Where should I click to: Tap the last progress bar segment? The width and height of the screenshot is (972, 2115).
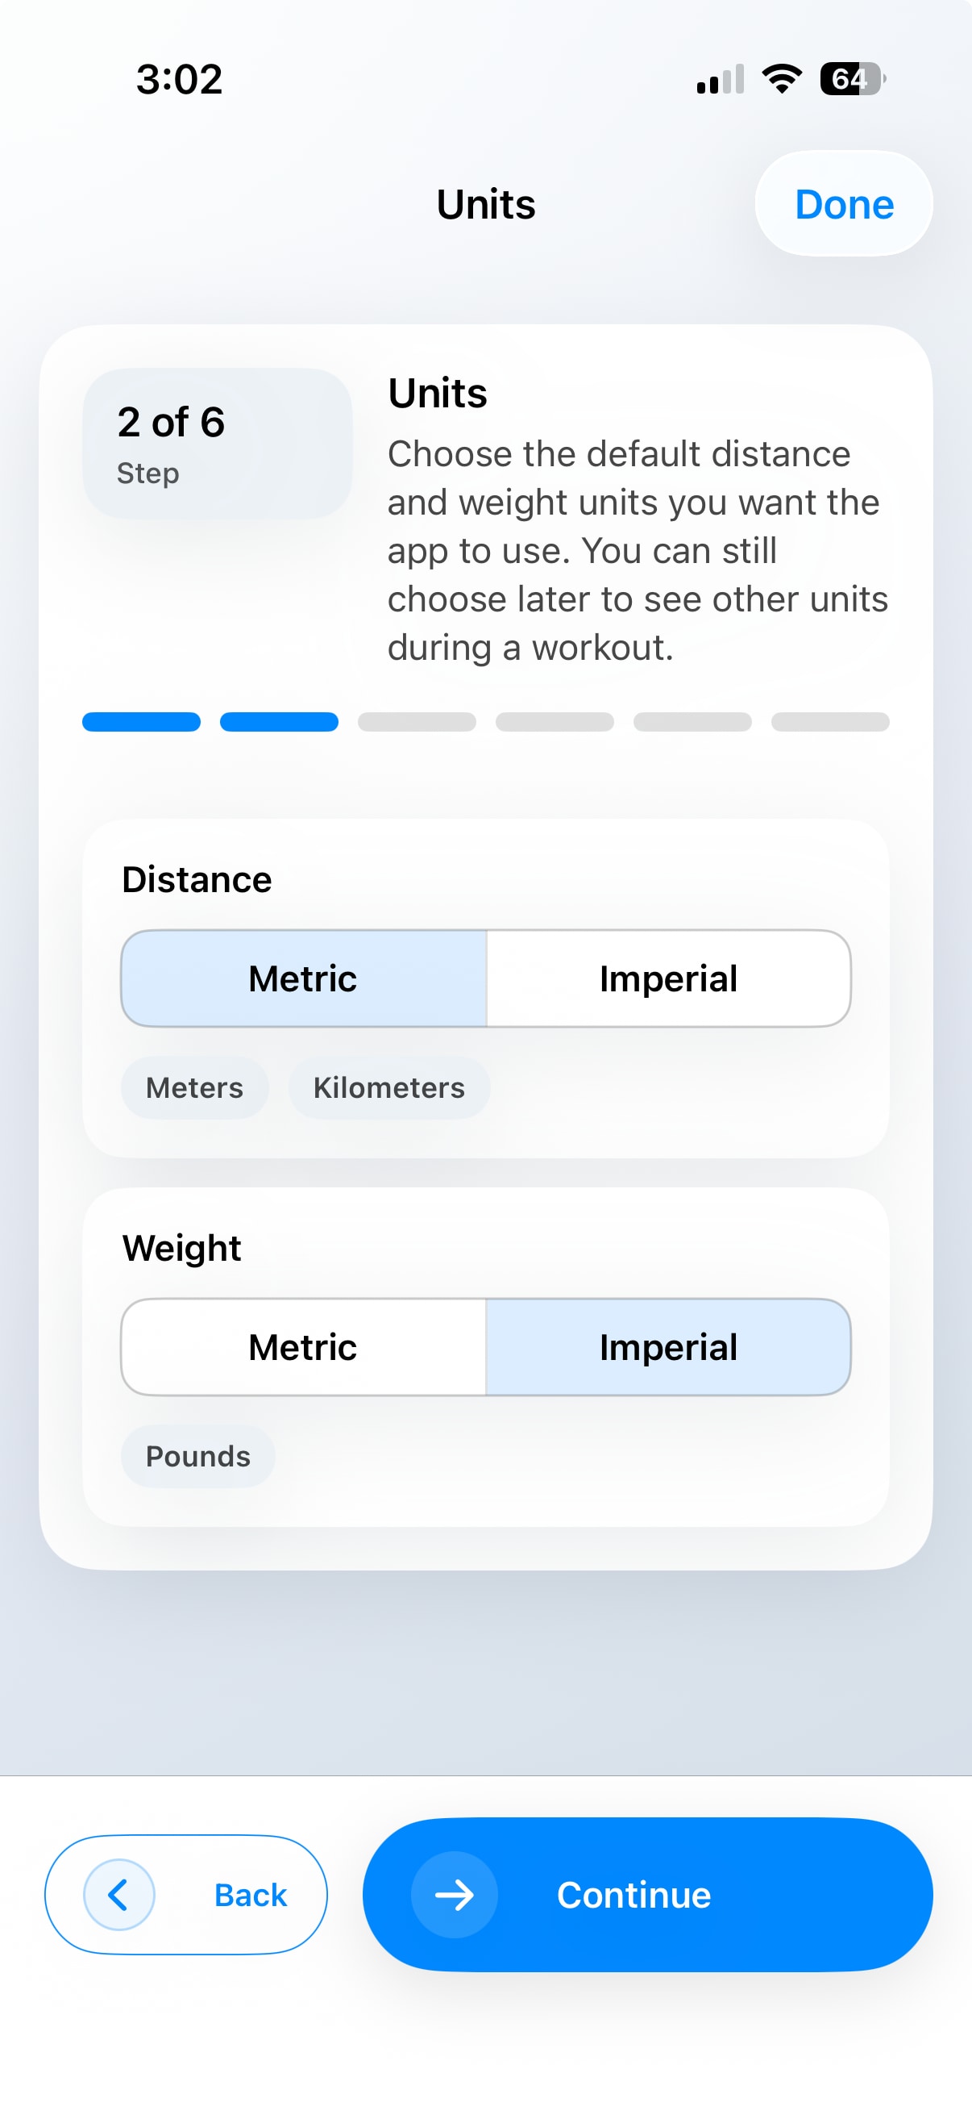pos(830,722)
